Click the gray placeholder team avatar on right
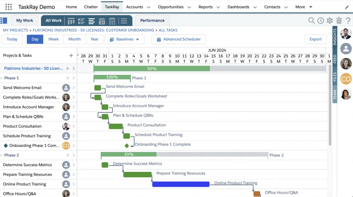 coord(346,49)
